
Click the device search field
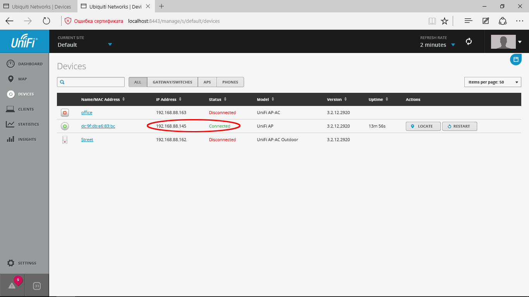[91, 82]
